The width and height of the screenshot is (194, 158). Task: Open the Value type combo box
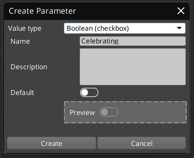[x=124, y=28]
